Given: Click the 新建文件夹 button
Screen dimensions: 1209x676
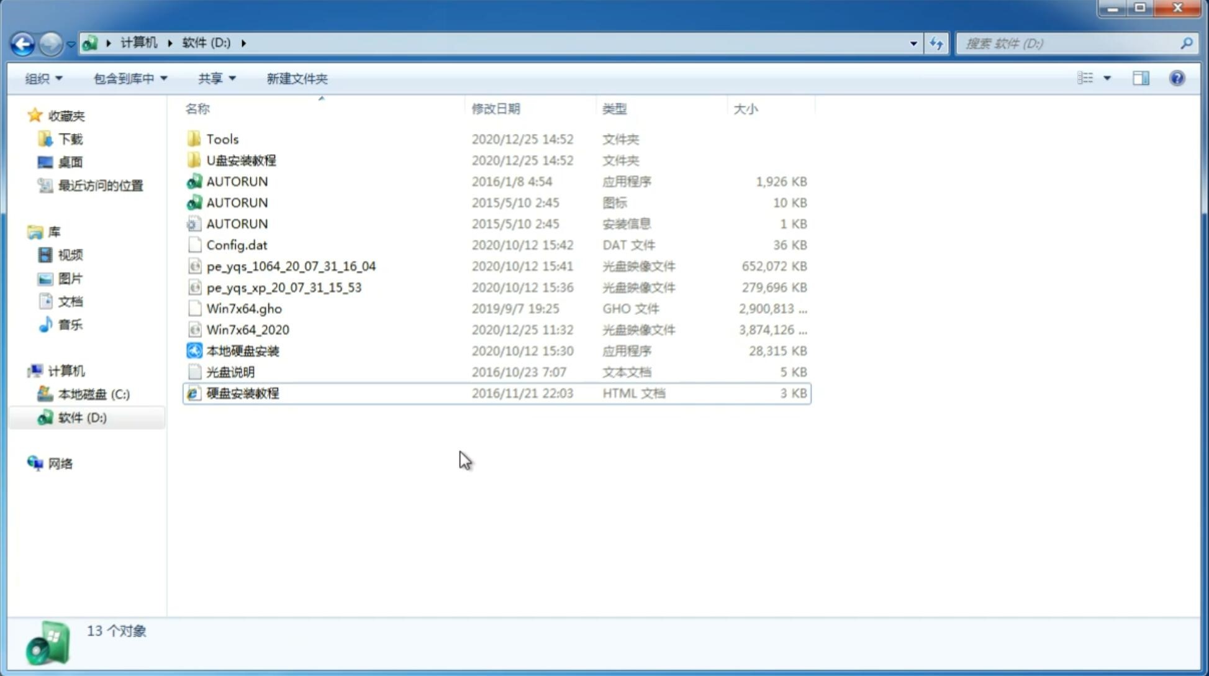Looking at the screenshot, I should (x=296, y=78).
